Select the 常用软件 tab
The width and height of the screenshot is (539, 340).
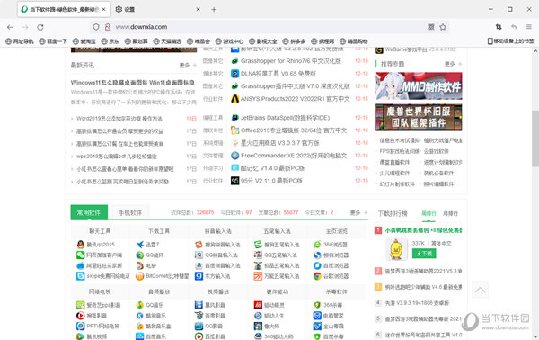89,212
